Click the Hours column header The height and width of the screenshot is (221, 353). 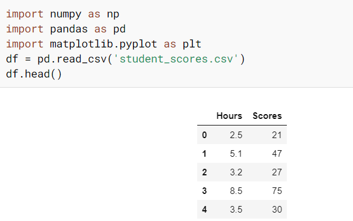coord(229,116)
